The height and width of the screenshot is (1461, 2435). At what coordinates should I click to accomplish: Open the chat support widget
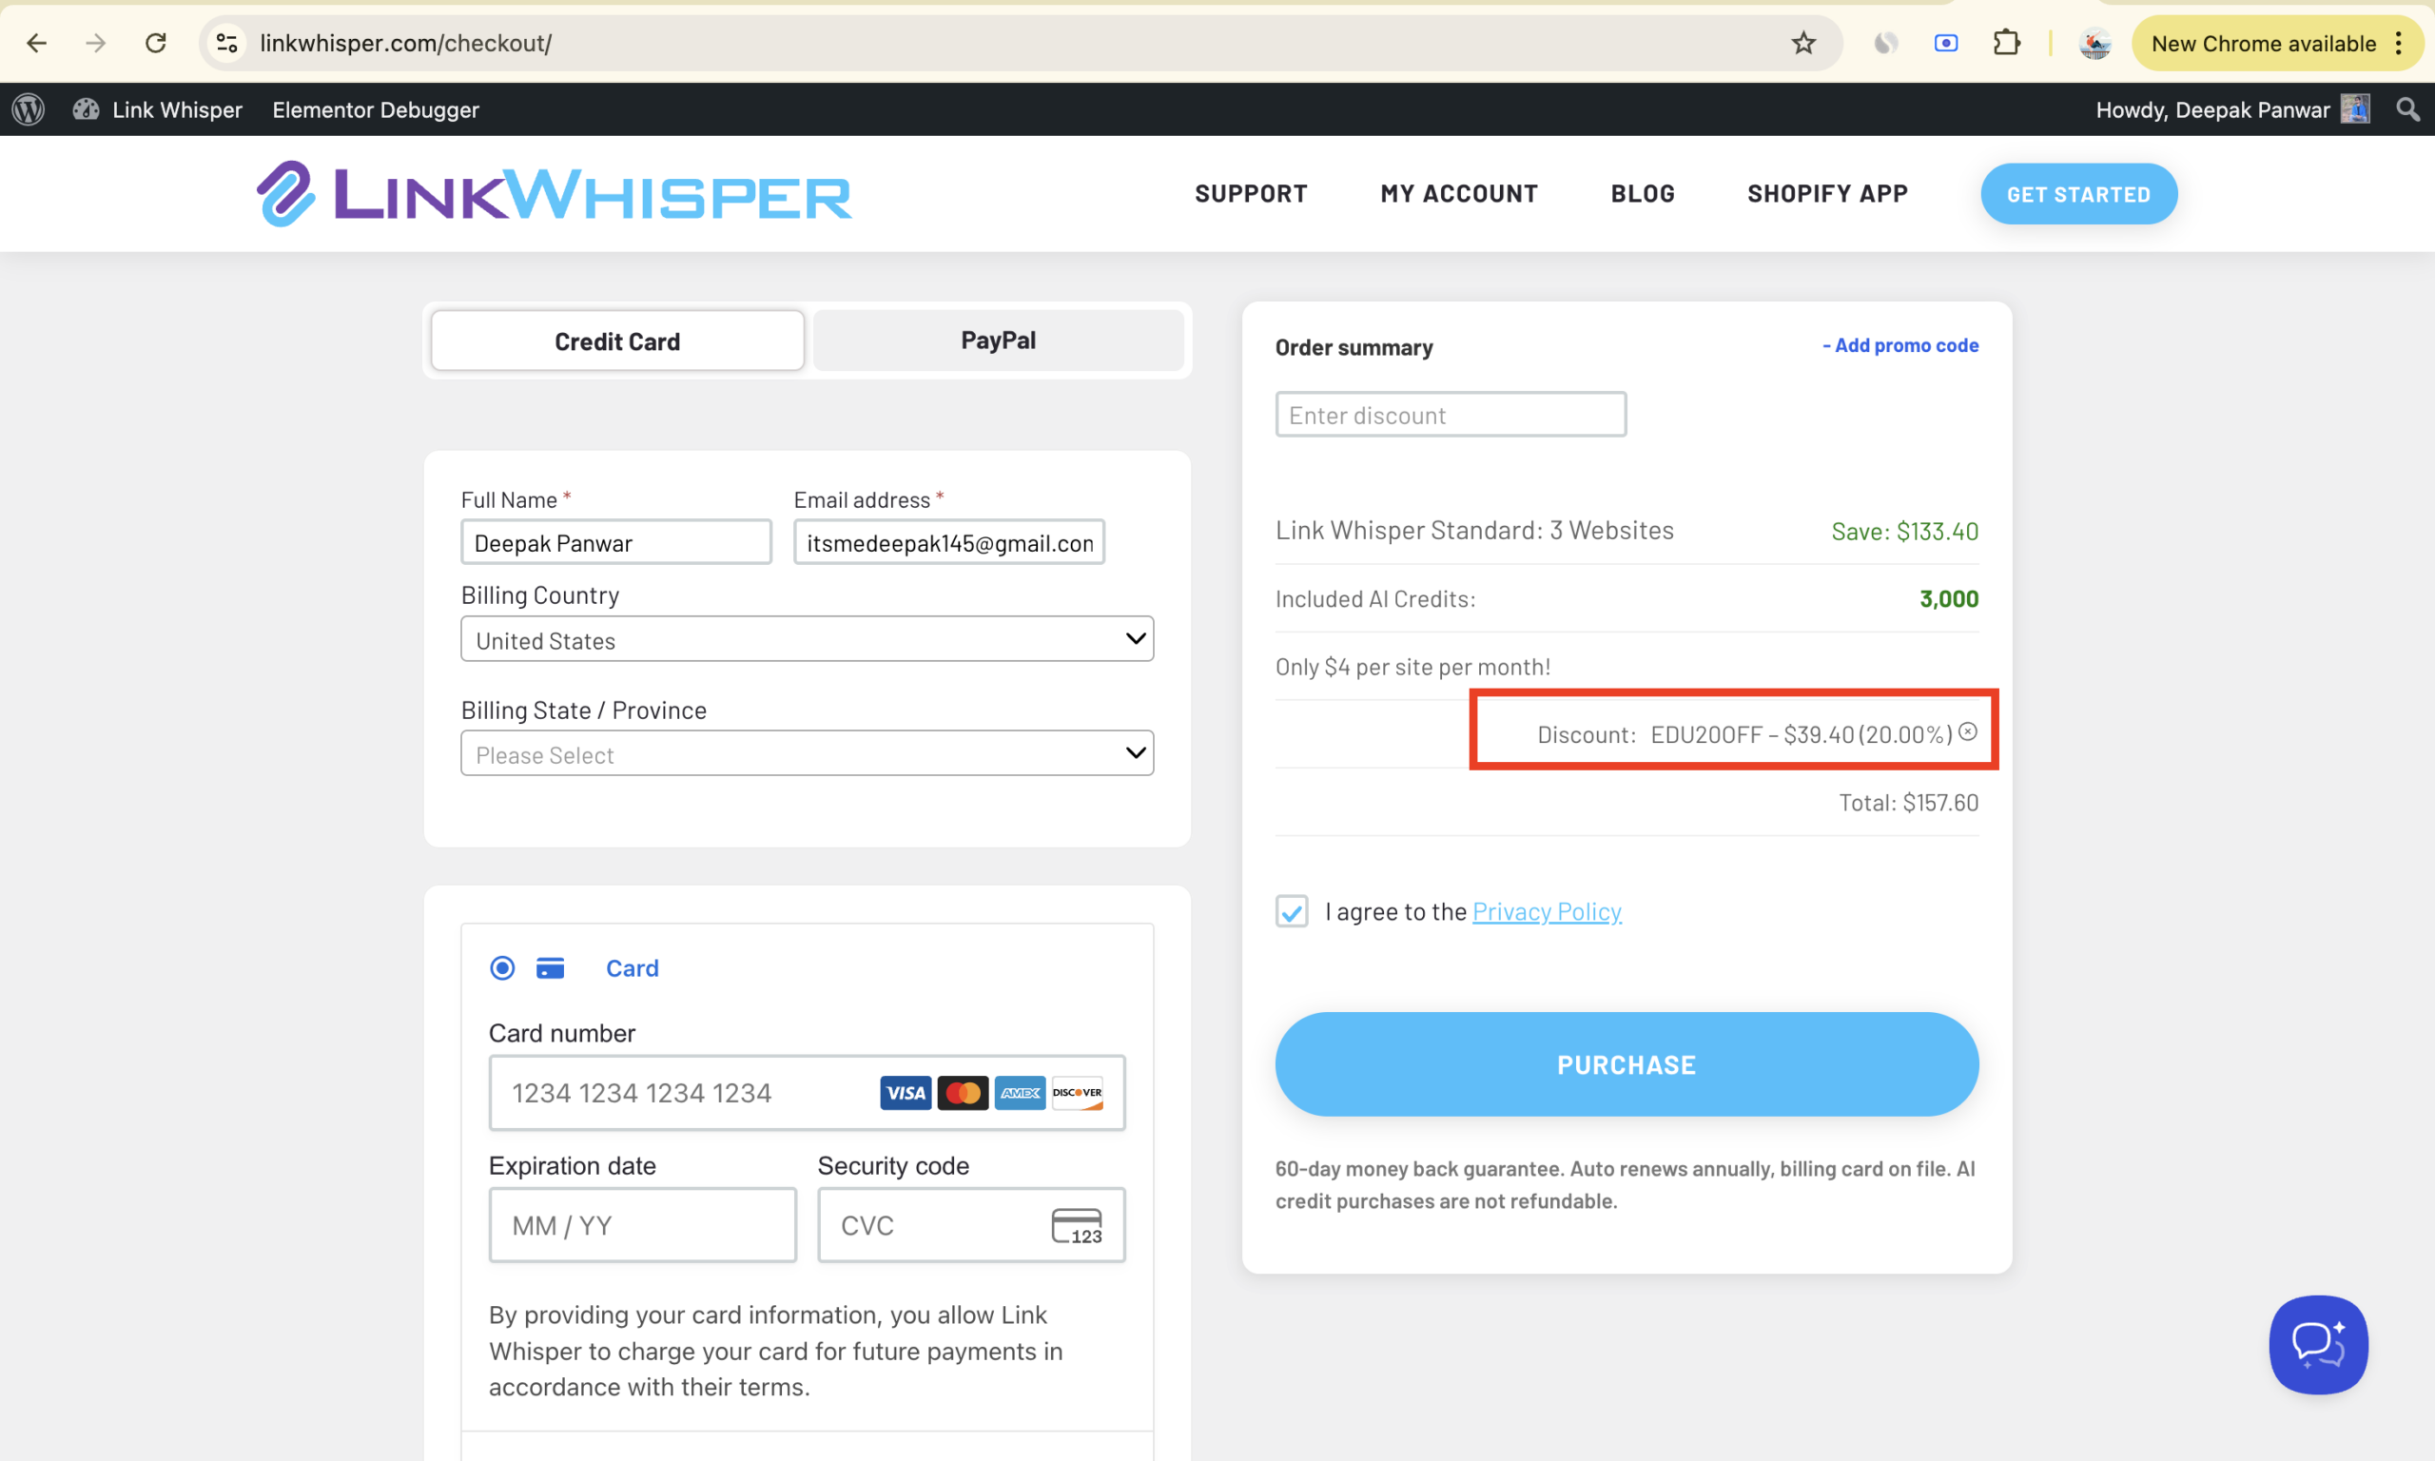tap(2318, 1344)
